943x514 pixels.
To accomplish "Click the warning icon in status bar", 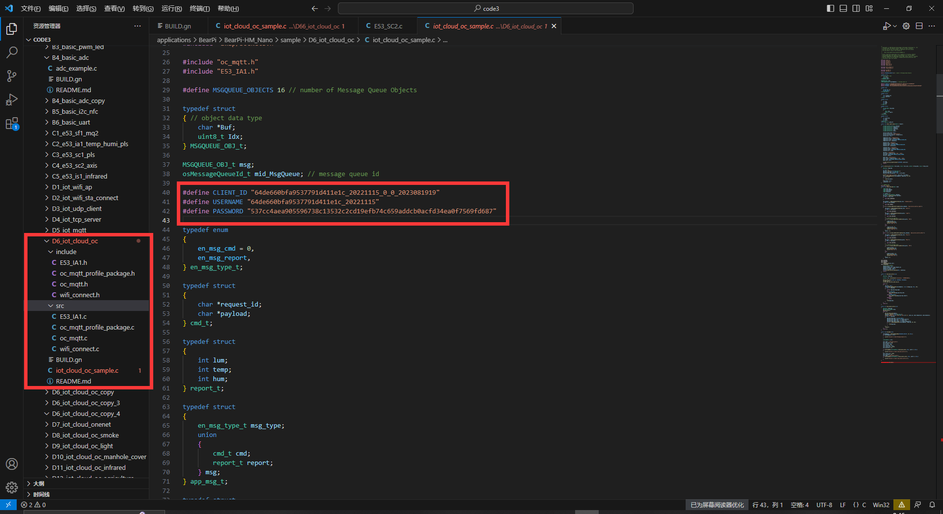I will (x=902, y=505).
